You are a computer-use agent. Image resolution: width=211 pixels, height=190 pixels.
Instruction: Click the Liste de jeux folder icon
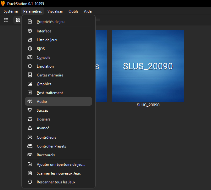(x=30, y=40)
